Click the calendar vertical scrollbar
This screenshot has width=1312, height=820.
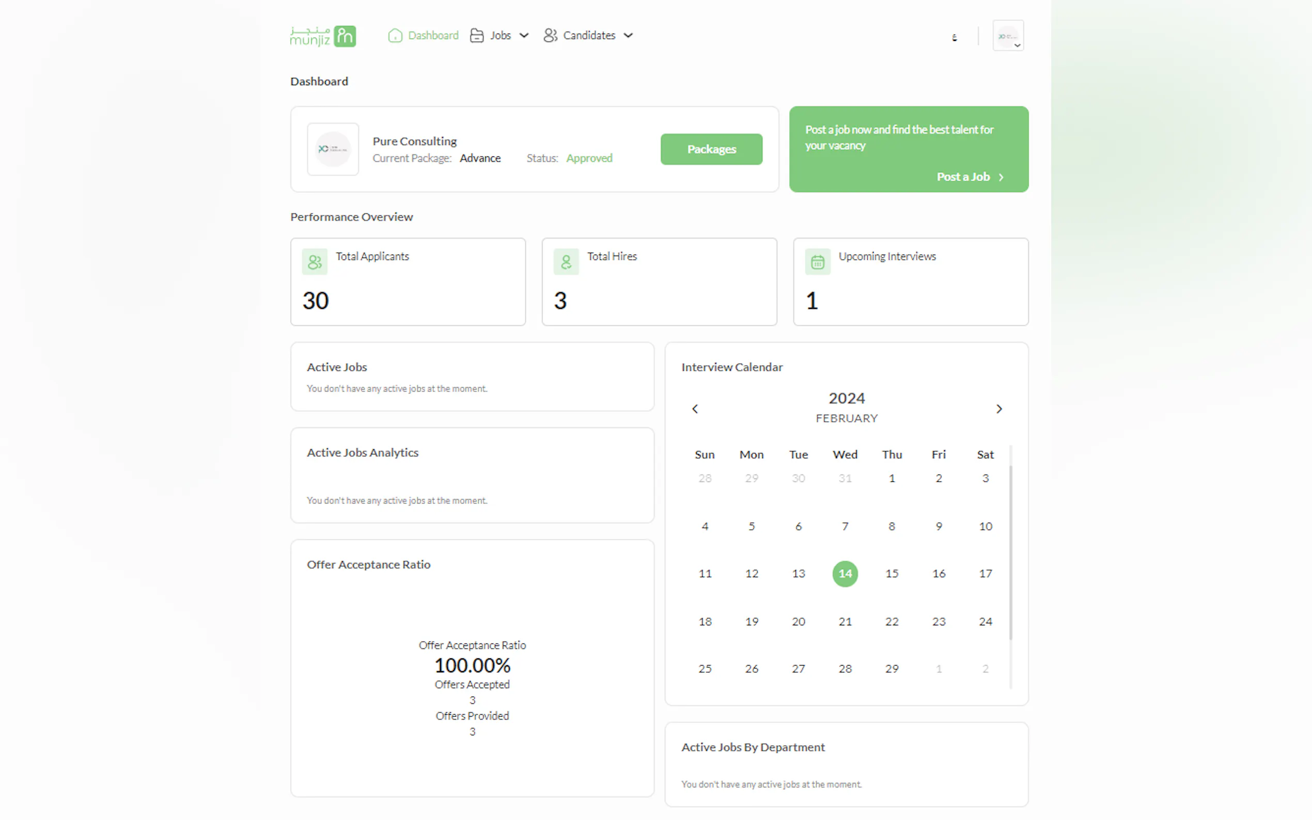pyautogui.click(x=1011, y=552)
